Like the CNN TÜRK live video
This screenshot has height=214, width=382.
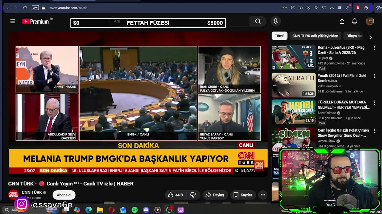pos(175,195)
